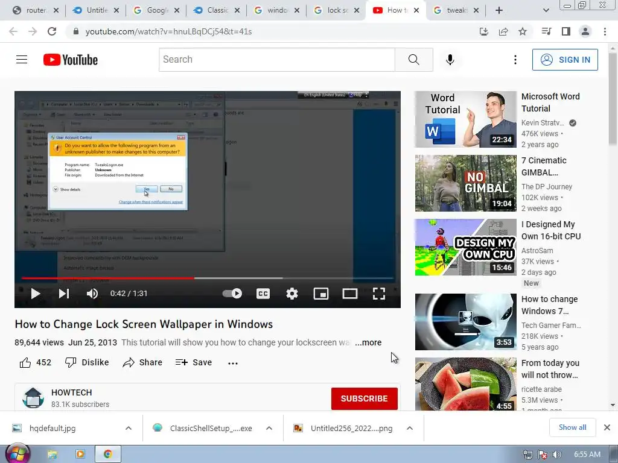Focus the YouTube search field

click(x=276, y=60)
